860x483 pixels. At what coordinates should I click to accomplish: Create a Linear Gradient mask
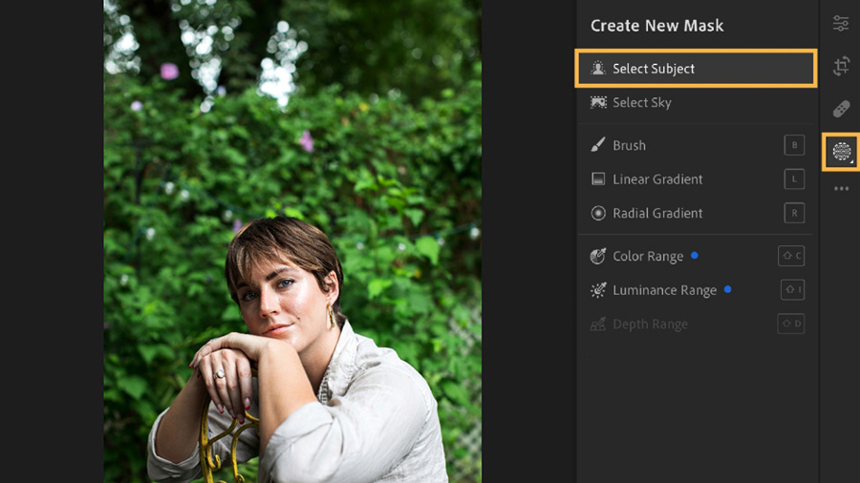pyautogui.click(x=657, y=179)
